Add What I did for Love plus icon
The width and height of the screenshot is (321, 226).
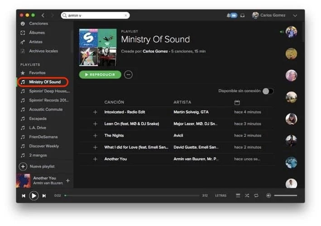point(95,147)
